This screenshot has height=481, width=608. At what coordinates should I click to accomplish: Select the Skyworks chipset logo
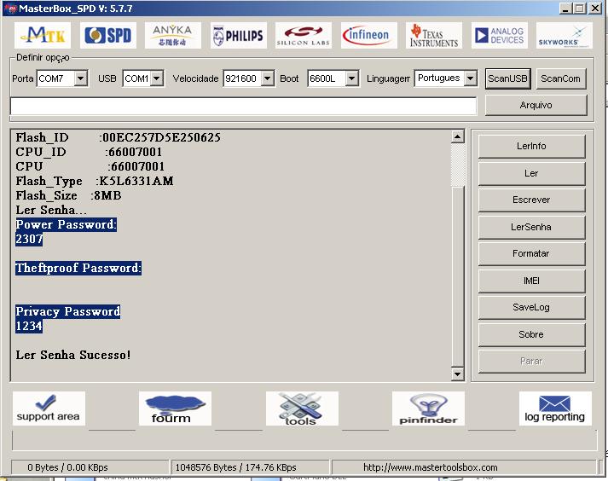565,35
